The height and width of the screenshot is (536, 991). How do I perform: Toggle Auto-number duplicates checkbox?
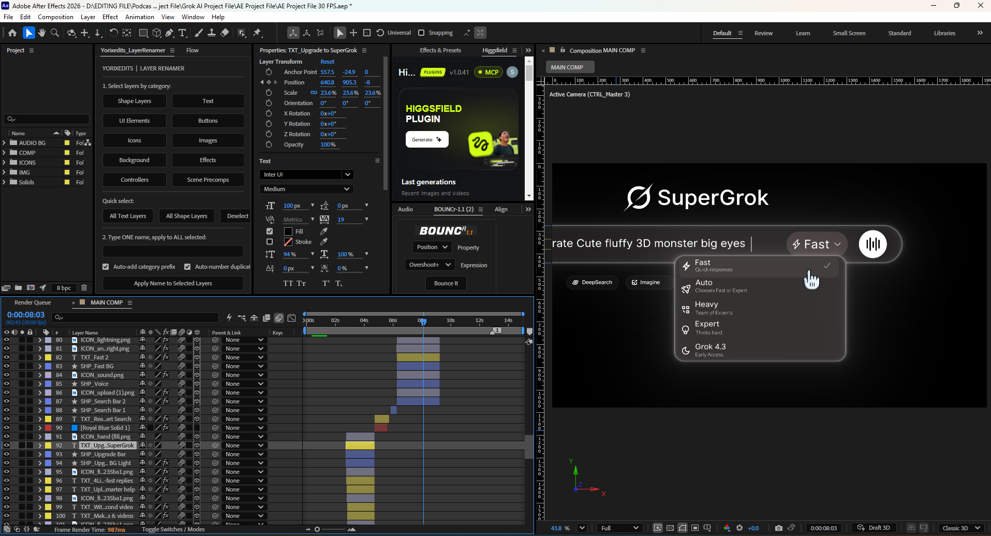(x=187, y=267)
